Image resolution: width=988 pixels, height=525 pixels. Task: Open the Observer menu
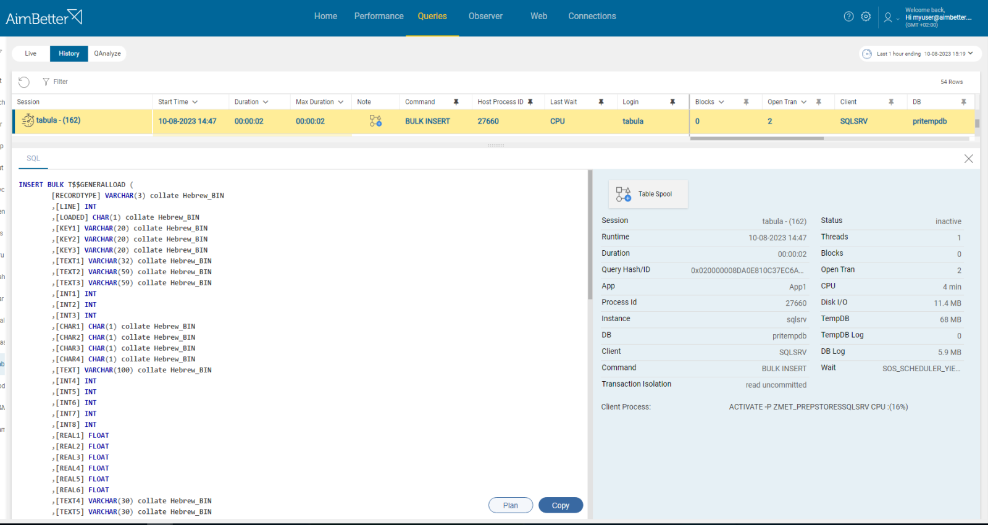pos(485,16)
